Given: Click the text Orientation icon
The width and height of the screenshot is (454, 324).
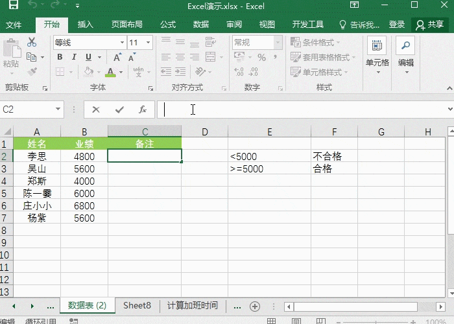Looking at the screenshot, I should [x=200, y=71].
